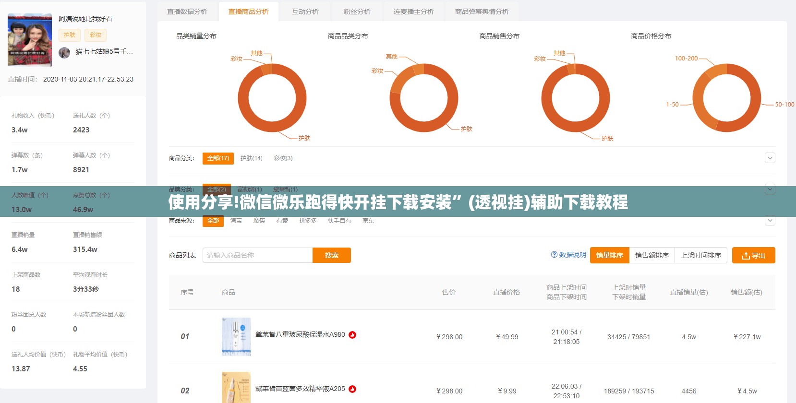Sort the list by 上架时间排序
Image resolution: width=796 pixels, height=403 pixels.
point(701,255)
